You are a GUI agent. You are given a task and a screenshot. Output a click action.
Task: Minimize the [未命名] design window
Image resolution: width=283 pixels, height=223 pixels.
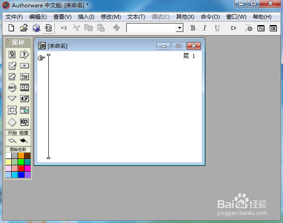coord(163,46)
